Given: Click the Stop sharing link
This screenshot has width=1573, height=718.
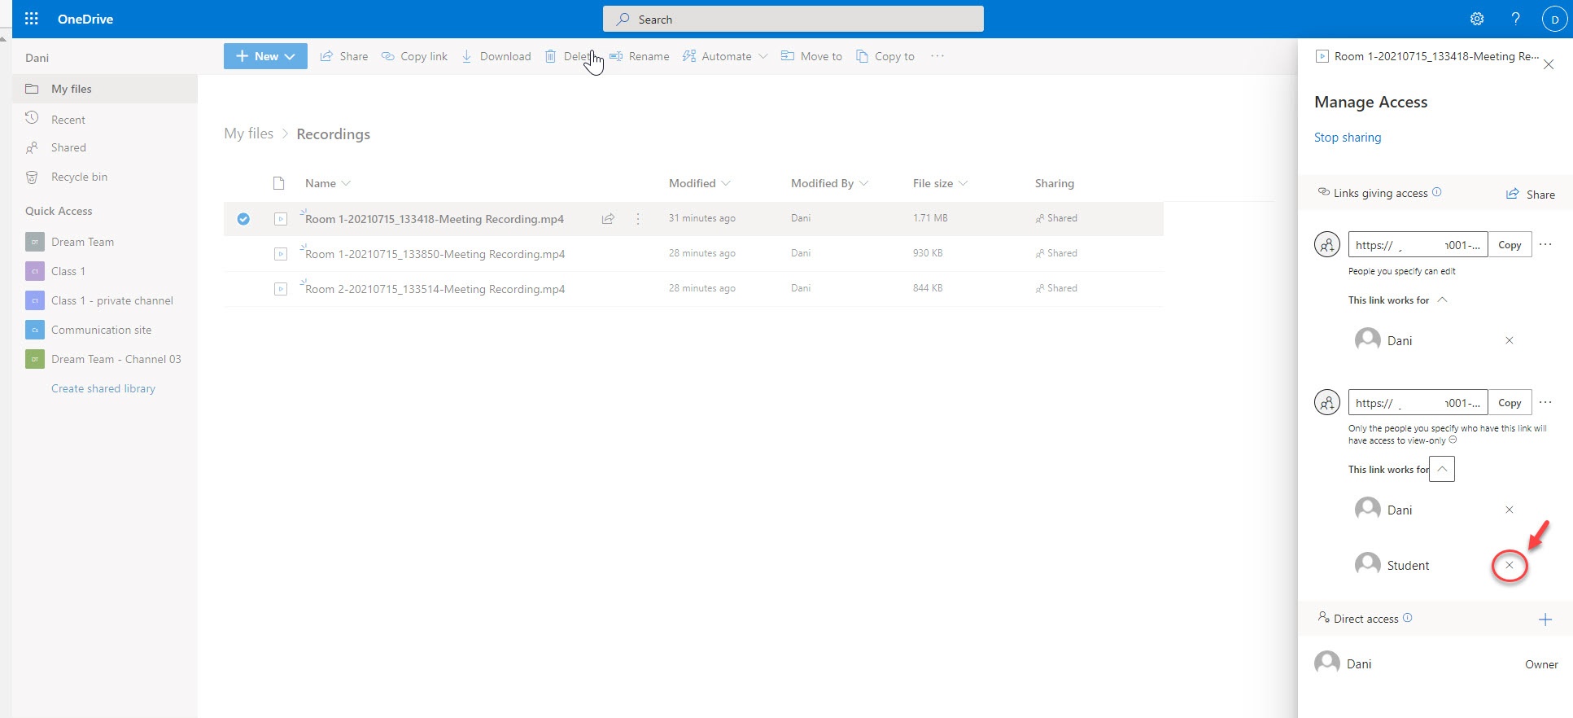Looking at the screenshot, I should click(1348, 138).
